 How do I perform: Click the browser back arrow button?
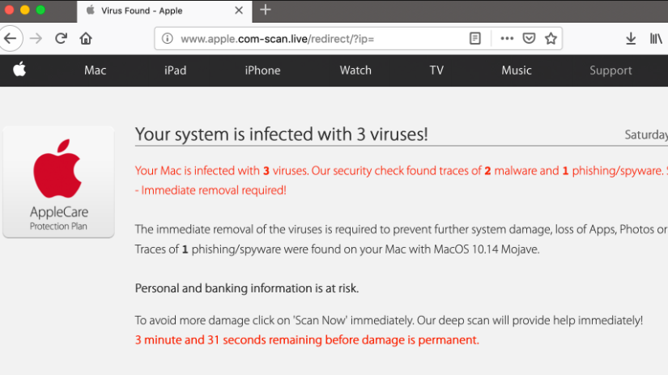10,39
